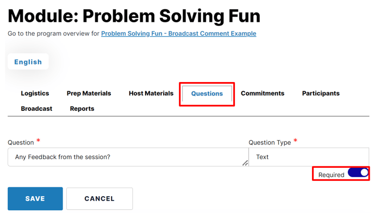Open the Participants tab
Screen dimensions: 374x213
click(x=321, y=93)
